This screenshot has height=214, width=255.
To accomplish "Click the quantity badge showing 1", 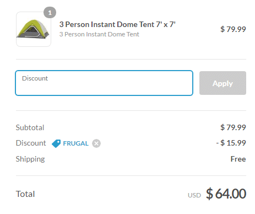I will pyautogui.click(x=50, y=13).
